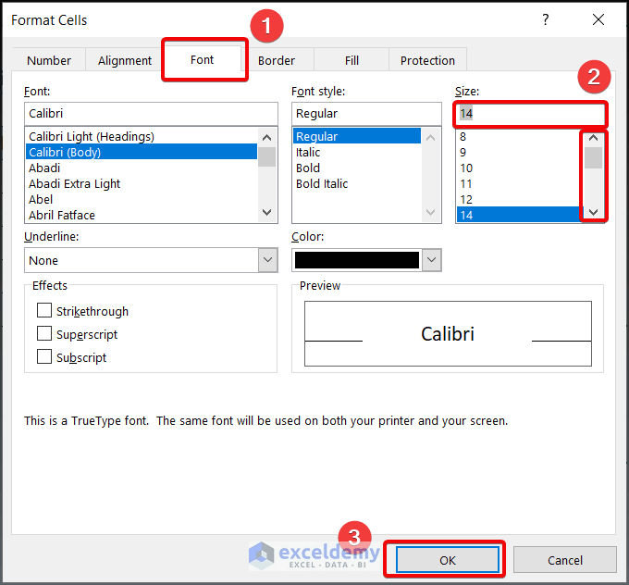Choose Bold Italic font style
This screenshot has width=629, height=585.
357,183
